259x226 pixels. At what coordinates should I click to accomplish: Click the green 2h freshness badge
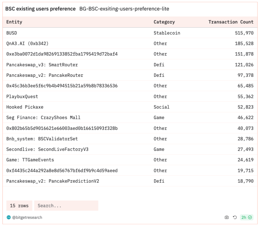pyautogui.click(x=246, y=217)
